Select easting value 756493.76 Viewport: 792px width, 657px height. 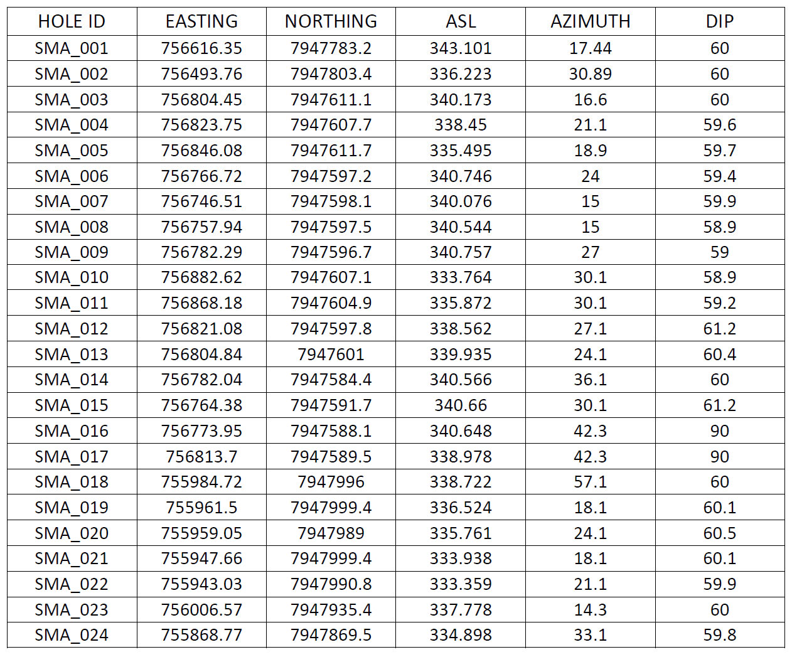[201, 74]
